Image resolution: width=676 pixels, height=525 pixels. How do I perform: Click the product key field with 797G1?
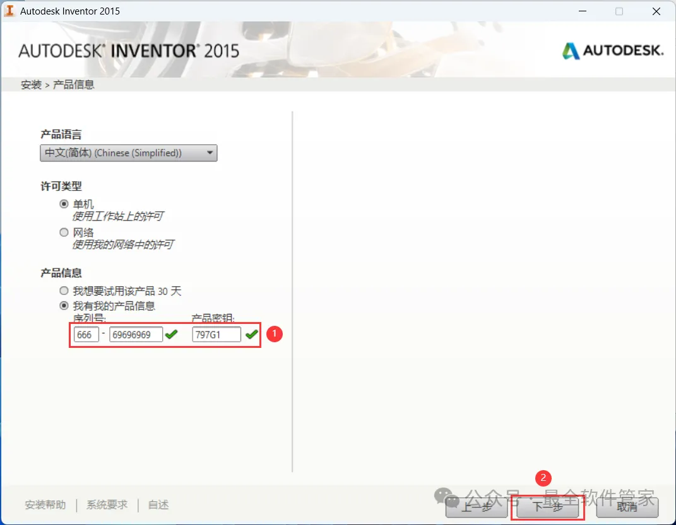pos(216,335)
